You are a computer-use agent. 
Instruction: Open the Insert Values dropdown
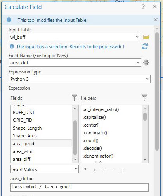(76, 169)
